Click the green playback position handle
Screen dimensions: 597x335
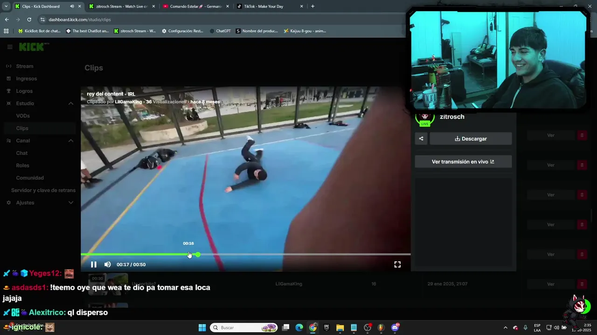tap(198, 255)
